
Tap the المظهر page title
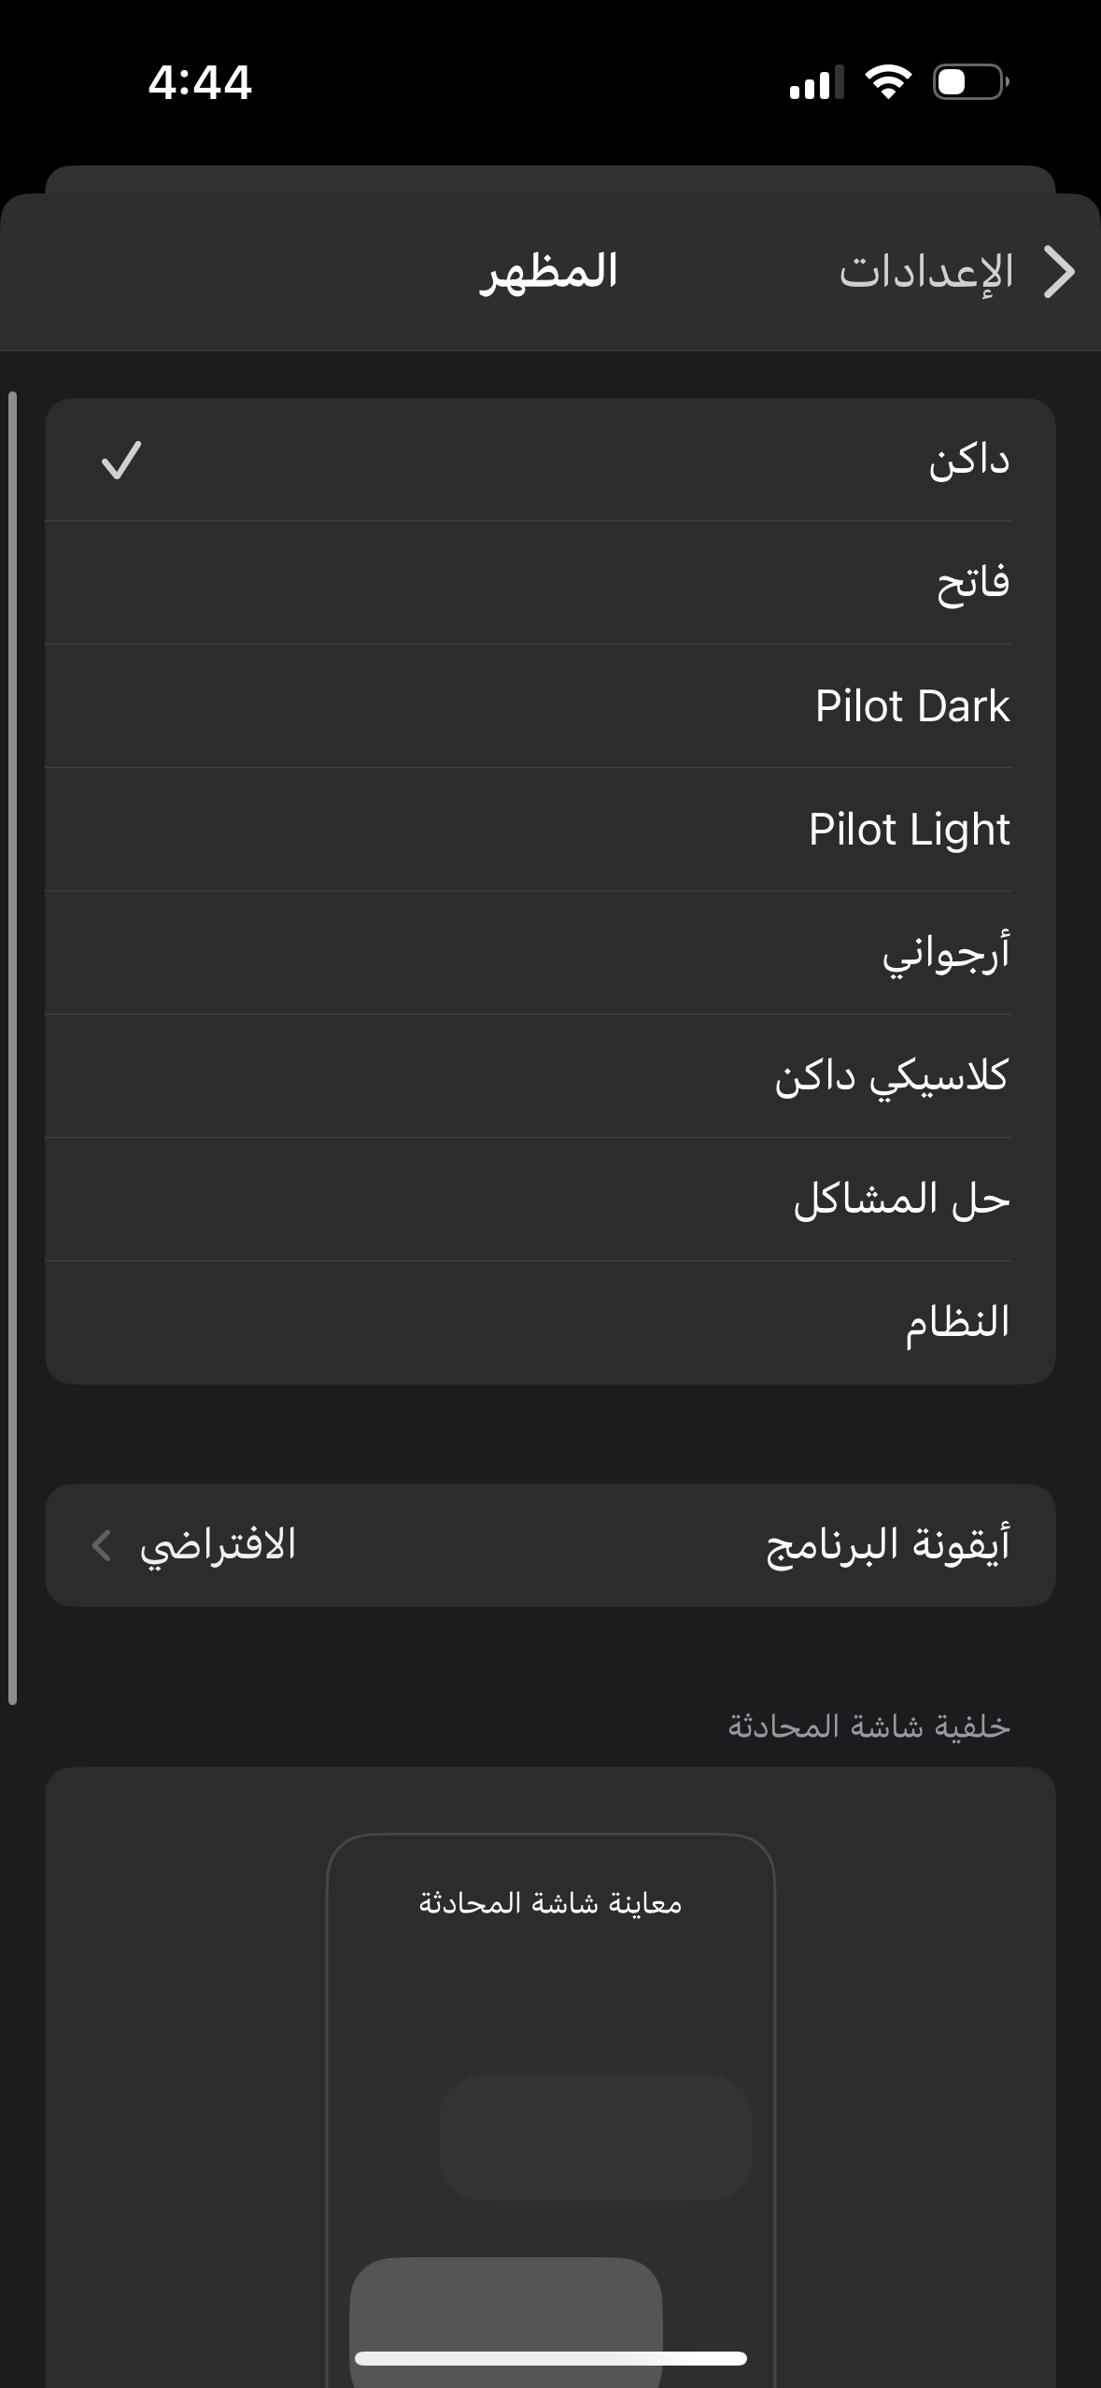tap(549, 273)
